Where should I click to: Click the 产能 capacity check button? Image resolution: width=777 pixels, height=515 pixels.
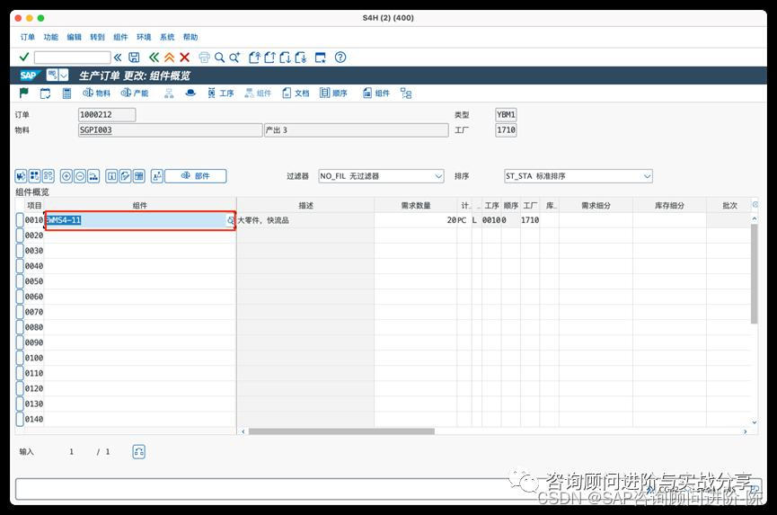[x=135, y=93]
